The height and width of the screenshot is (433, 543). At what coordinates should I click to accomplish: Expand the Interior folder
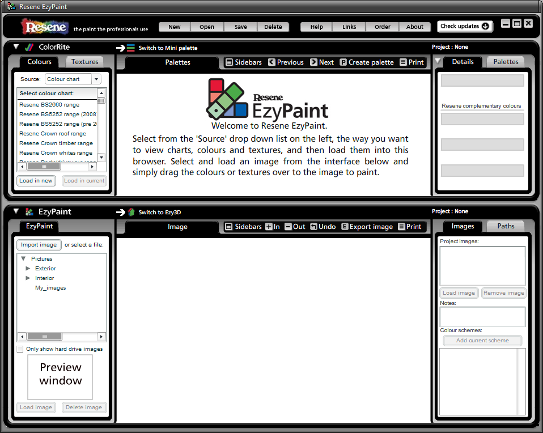coord(28,278)
